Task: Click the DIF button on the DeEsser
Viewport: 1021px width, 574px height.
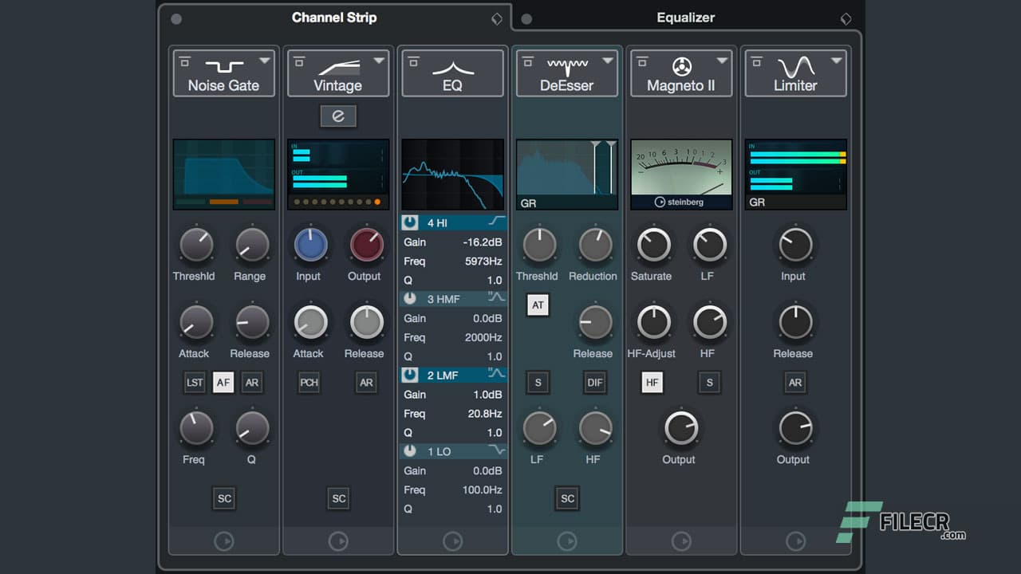Action: tap(594, 383)
